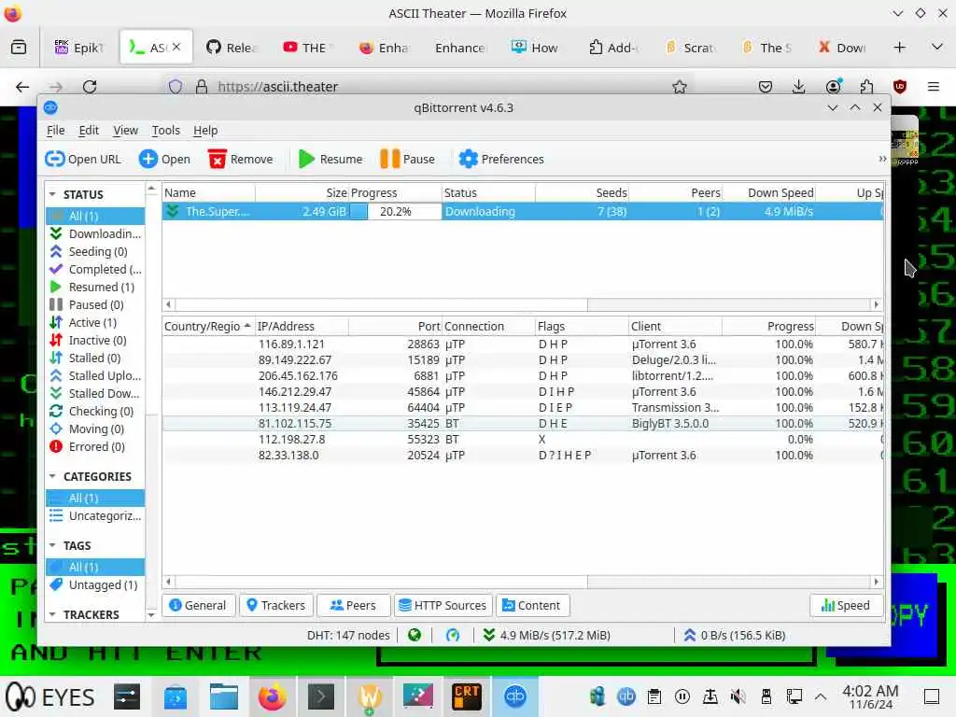Filter by Stalled Downloading status
956x717 pixels.
tap(96, 393)
